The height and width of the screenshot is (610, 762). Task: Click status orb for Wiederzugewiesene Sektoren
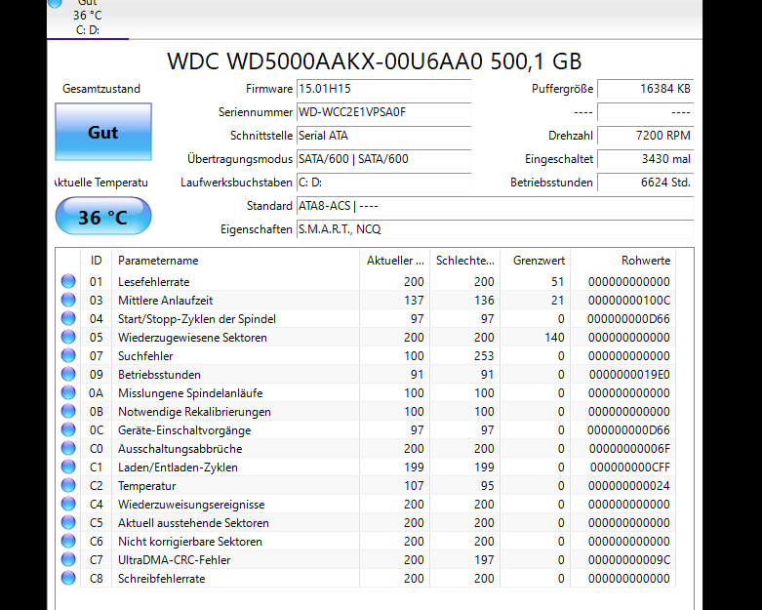[68, 337]
